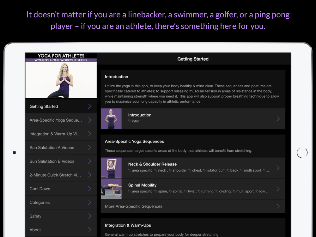The height and width of the screenshot is (237, 316).
Task: Click the twist tag
Action: tap(190, 191)
